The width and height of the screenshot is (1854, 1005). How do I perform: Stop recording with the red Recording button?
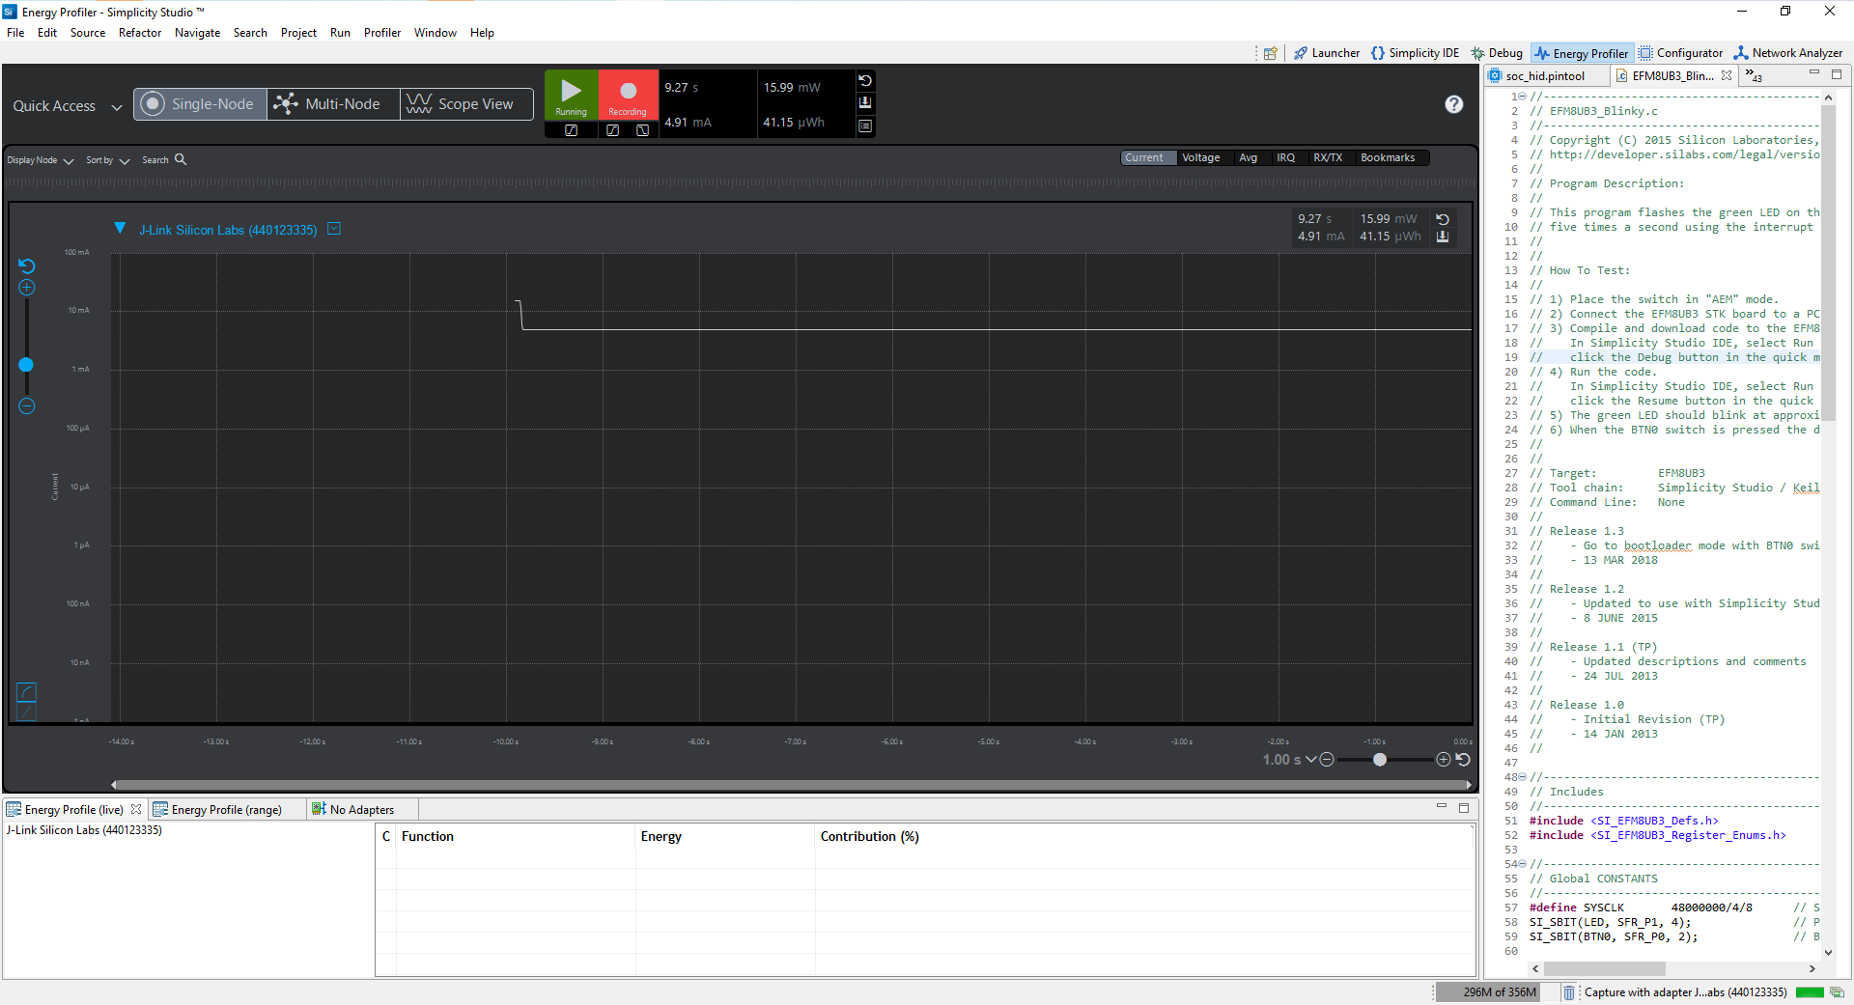click(627, 95)
